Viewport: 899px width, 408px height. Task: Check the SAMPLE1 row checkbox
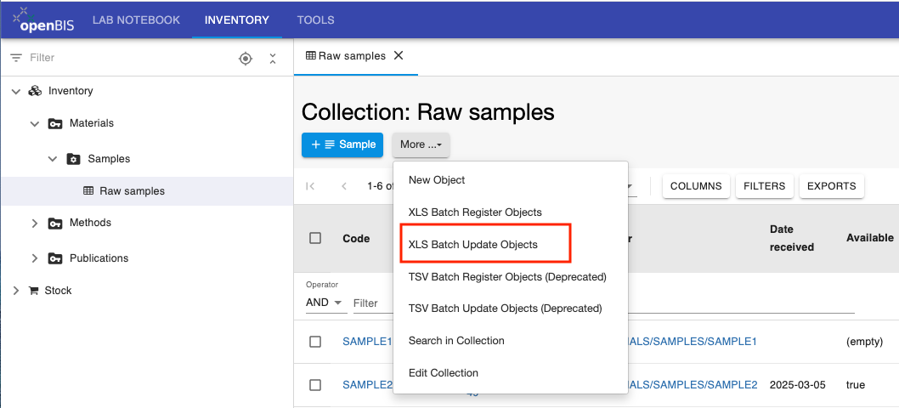point(315,342)
